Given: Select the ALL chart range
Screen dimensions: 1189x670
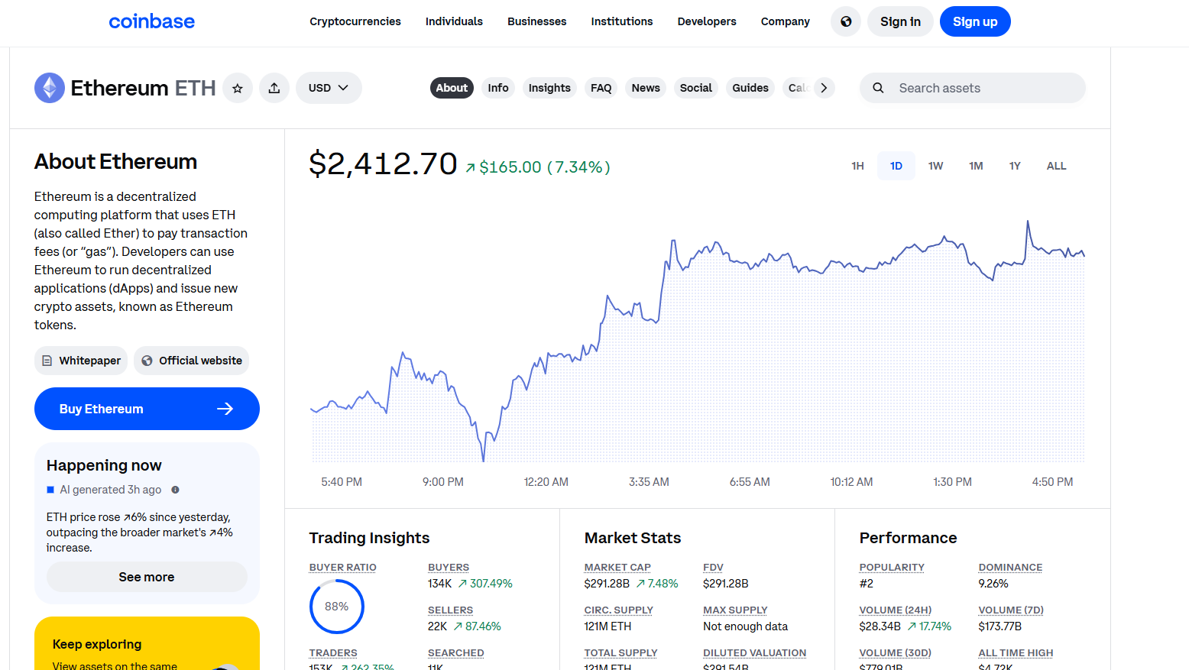Looking at the screenshot, I should (1056, 166).
